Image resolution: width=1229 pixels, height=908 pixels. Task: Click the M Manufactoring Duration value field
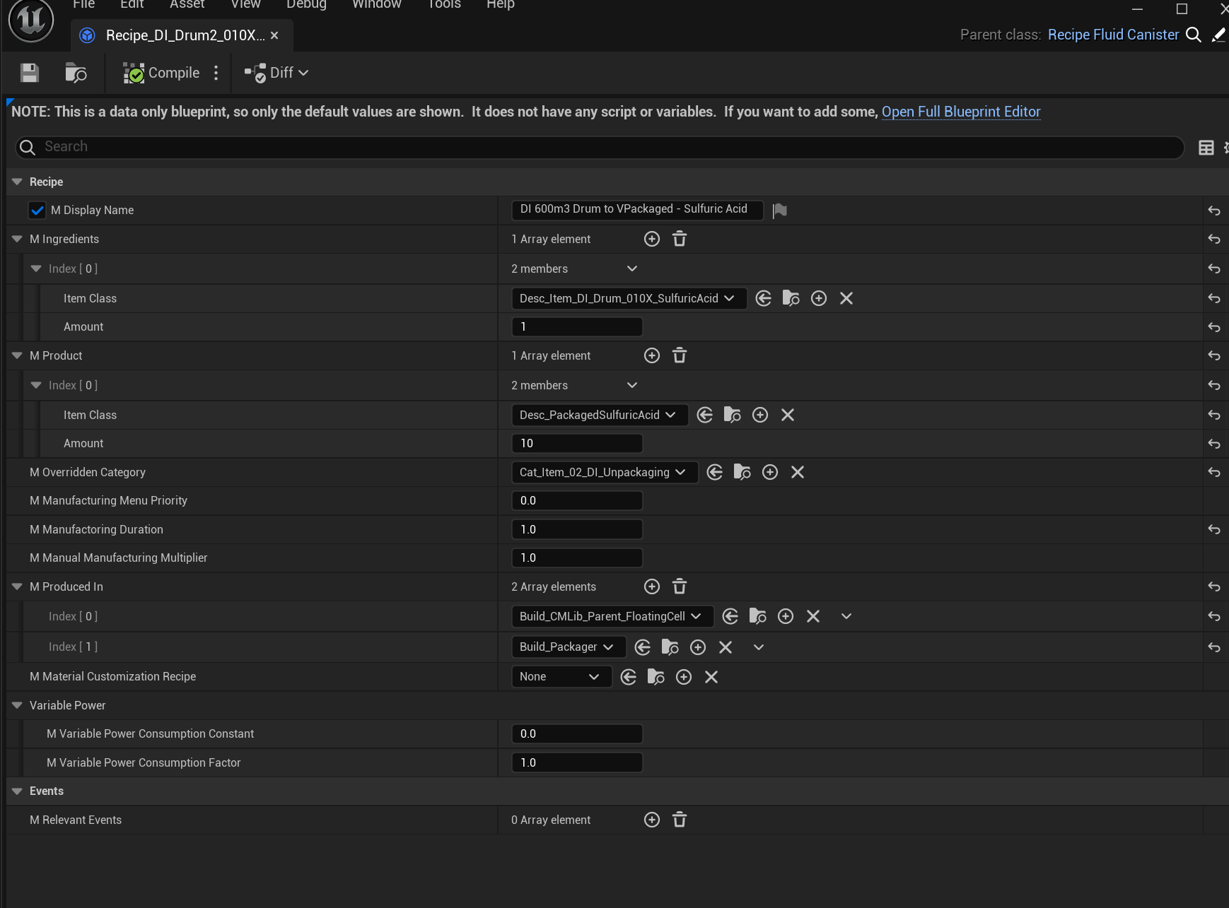[577, 530]
